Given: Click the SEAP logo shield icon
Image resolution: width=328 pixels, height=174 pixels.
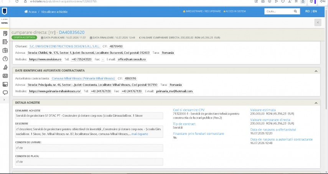Looking at the screenshot, I should coord(4,11).
